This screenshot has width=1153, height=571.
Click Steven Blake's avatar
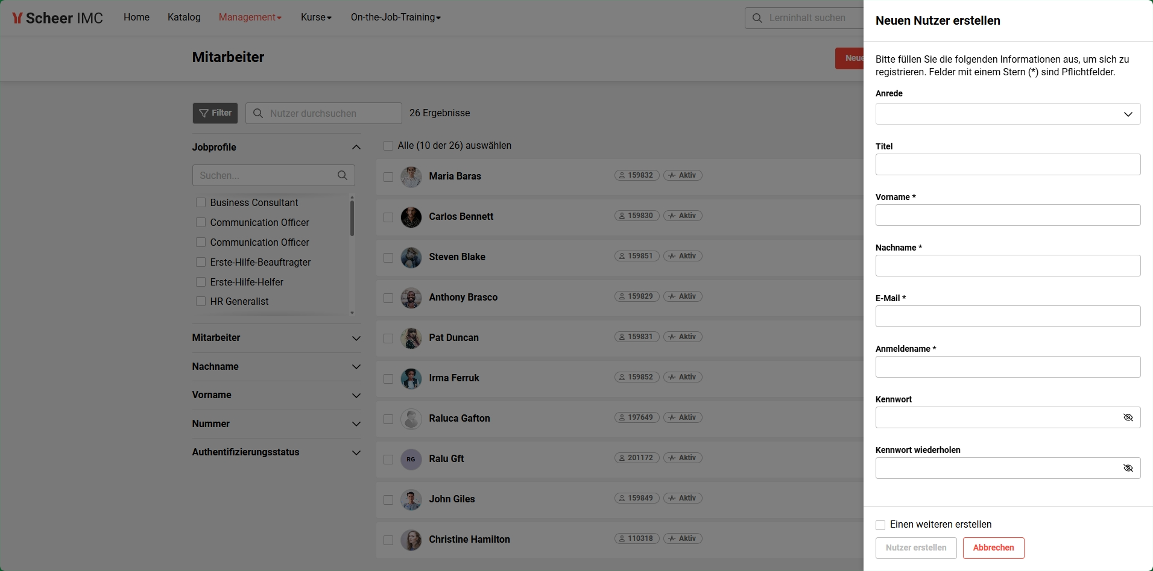tap(411, 258)
